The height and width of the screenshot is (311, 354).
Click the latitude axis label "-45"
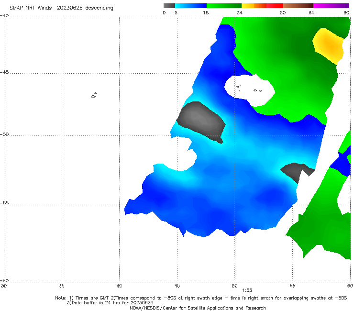click(x=4, y=72)
